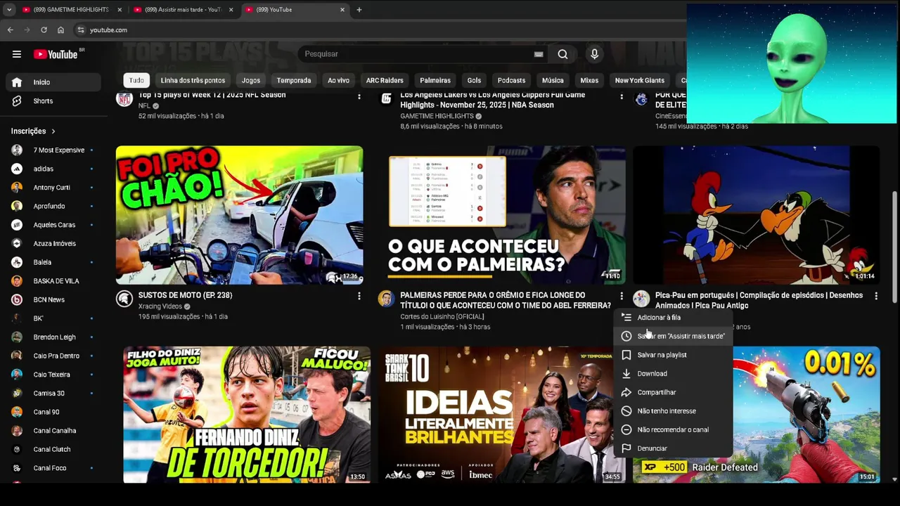Open Shorts from the sidebar
The height and width of the screenshot is (506, 900).
pyautogui.click(x=53, y=101)
